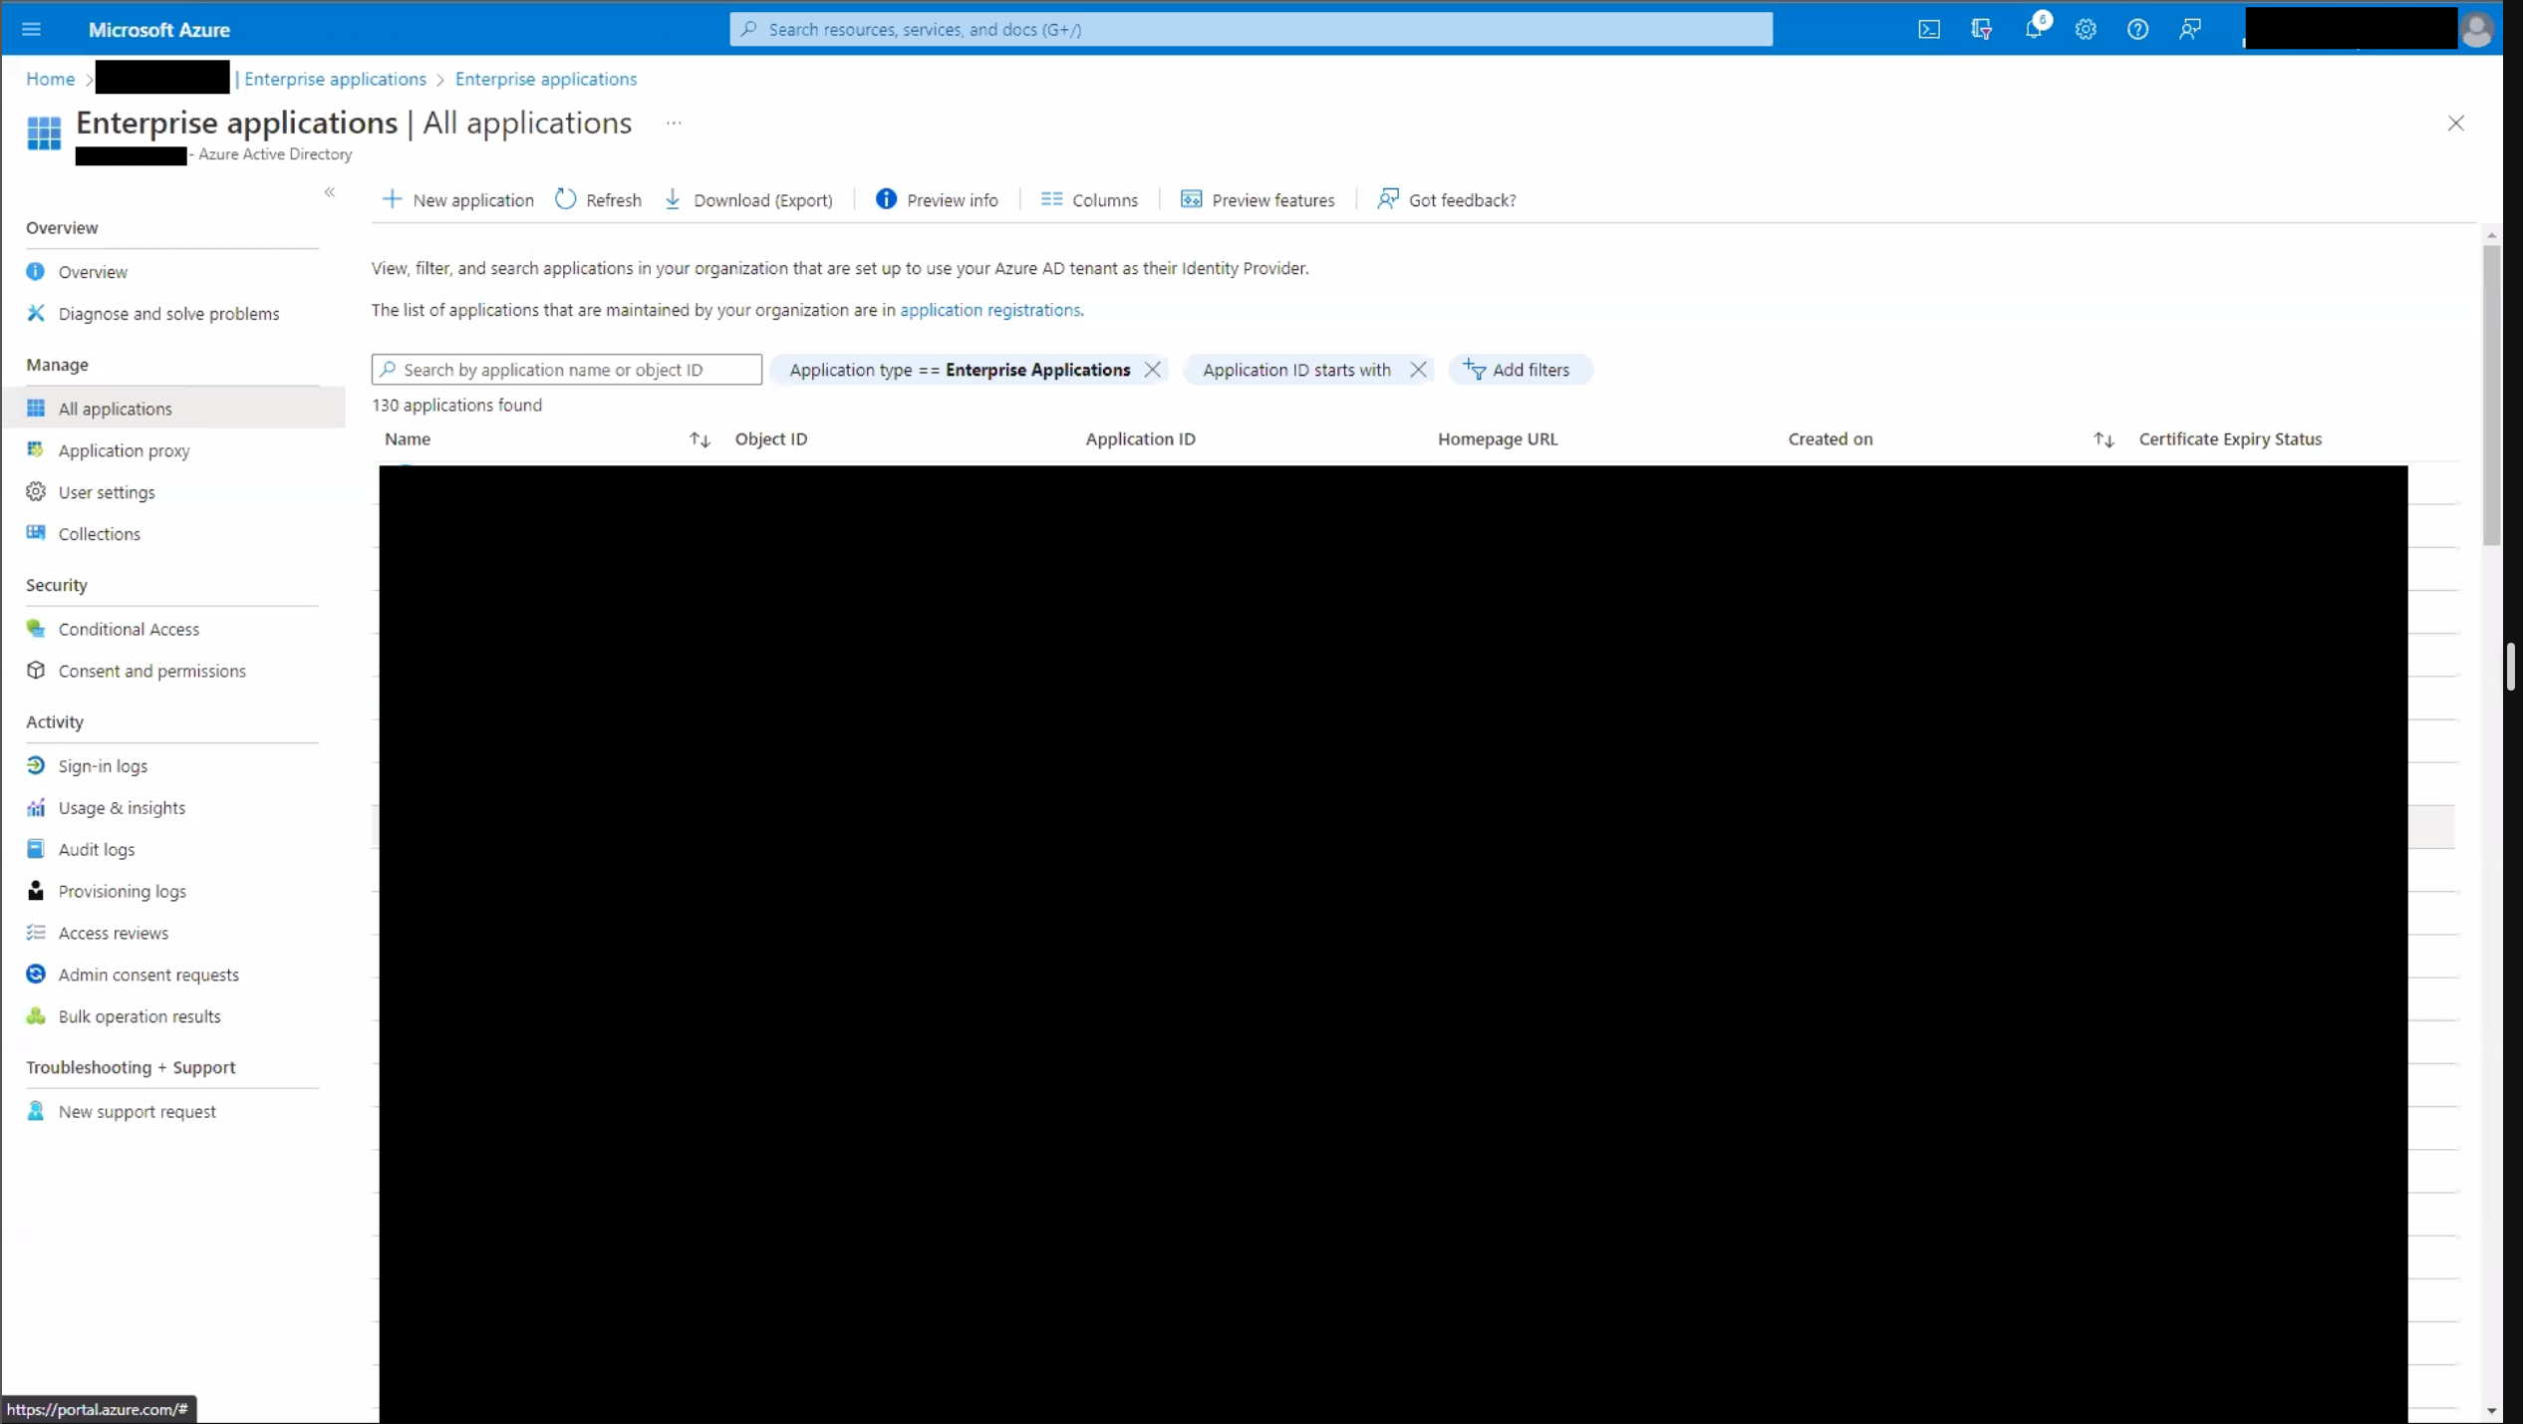Viewport: 2523px width, 1424px height.
Task: Open the more options ellipsis beside title
Action: (x=674, y=124)
